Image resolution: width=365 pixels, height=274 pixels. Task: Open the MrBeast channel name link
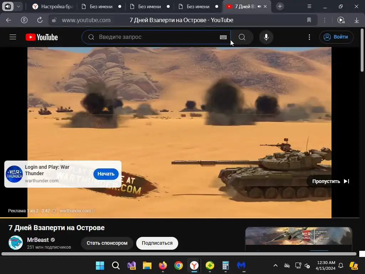[38, 240]
